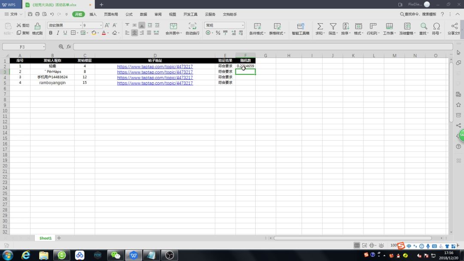This screenshot has height=261, width=464.
Task: Click the Format Painter (格式刷) icon
Action: 37,26
